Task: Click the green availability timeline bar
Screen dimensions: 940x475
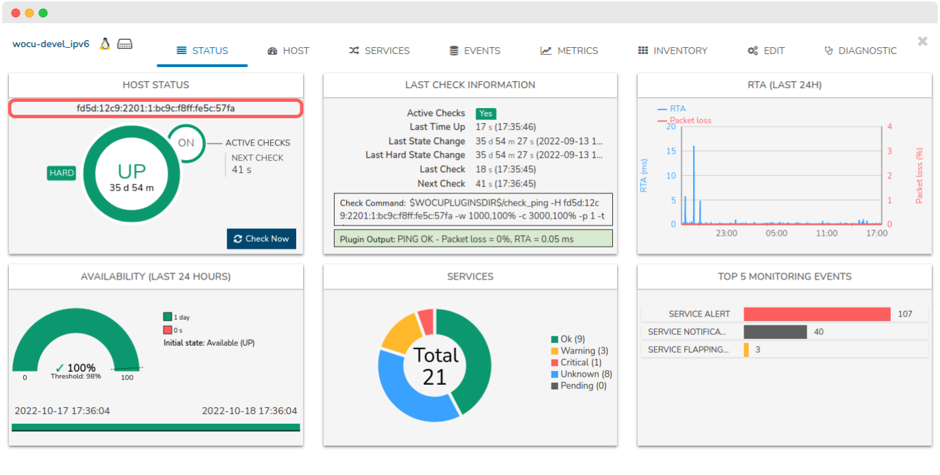Action: point(156,428)
